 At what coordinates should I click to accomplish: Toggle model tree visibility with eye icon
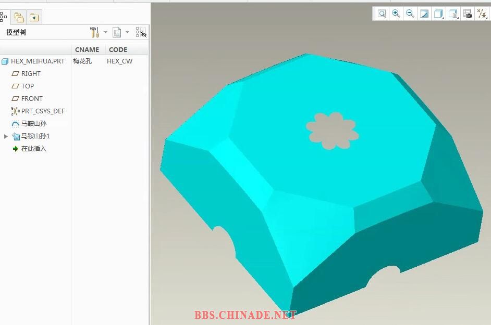[x=141, y=33]
